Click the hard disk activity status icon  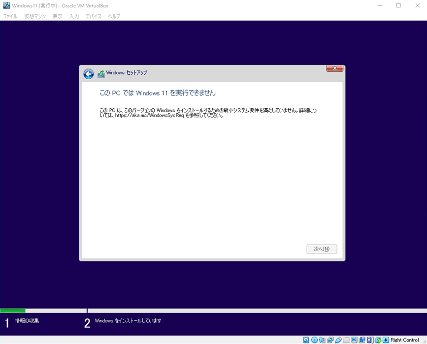coord(306,340)
